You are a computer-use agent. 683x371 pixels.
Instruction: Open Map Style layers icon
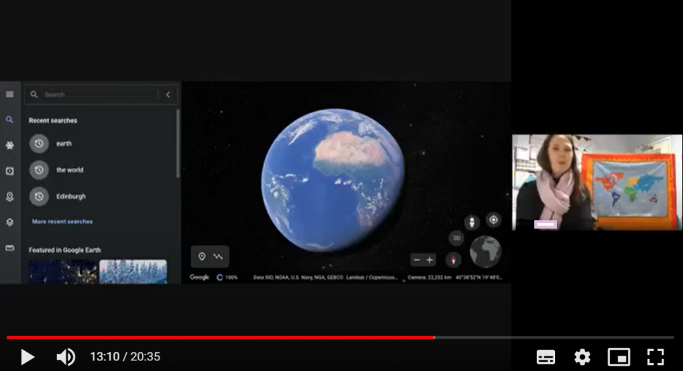[9, 222]
